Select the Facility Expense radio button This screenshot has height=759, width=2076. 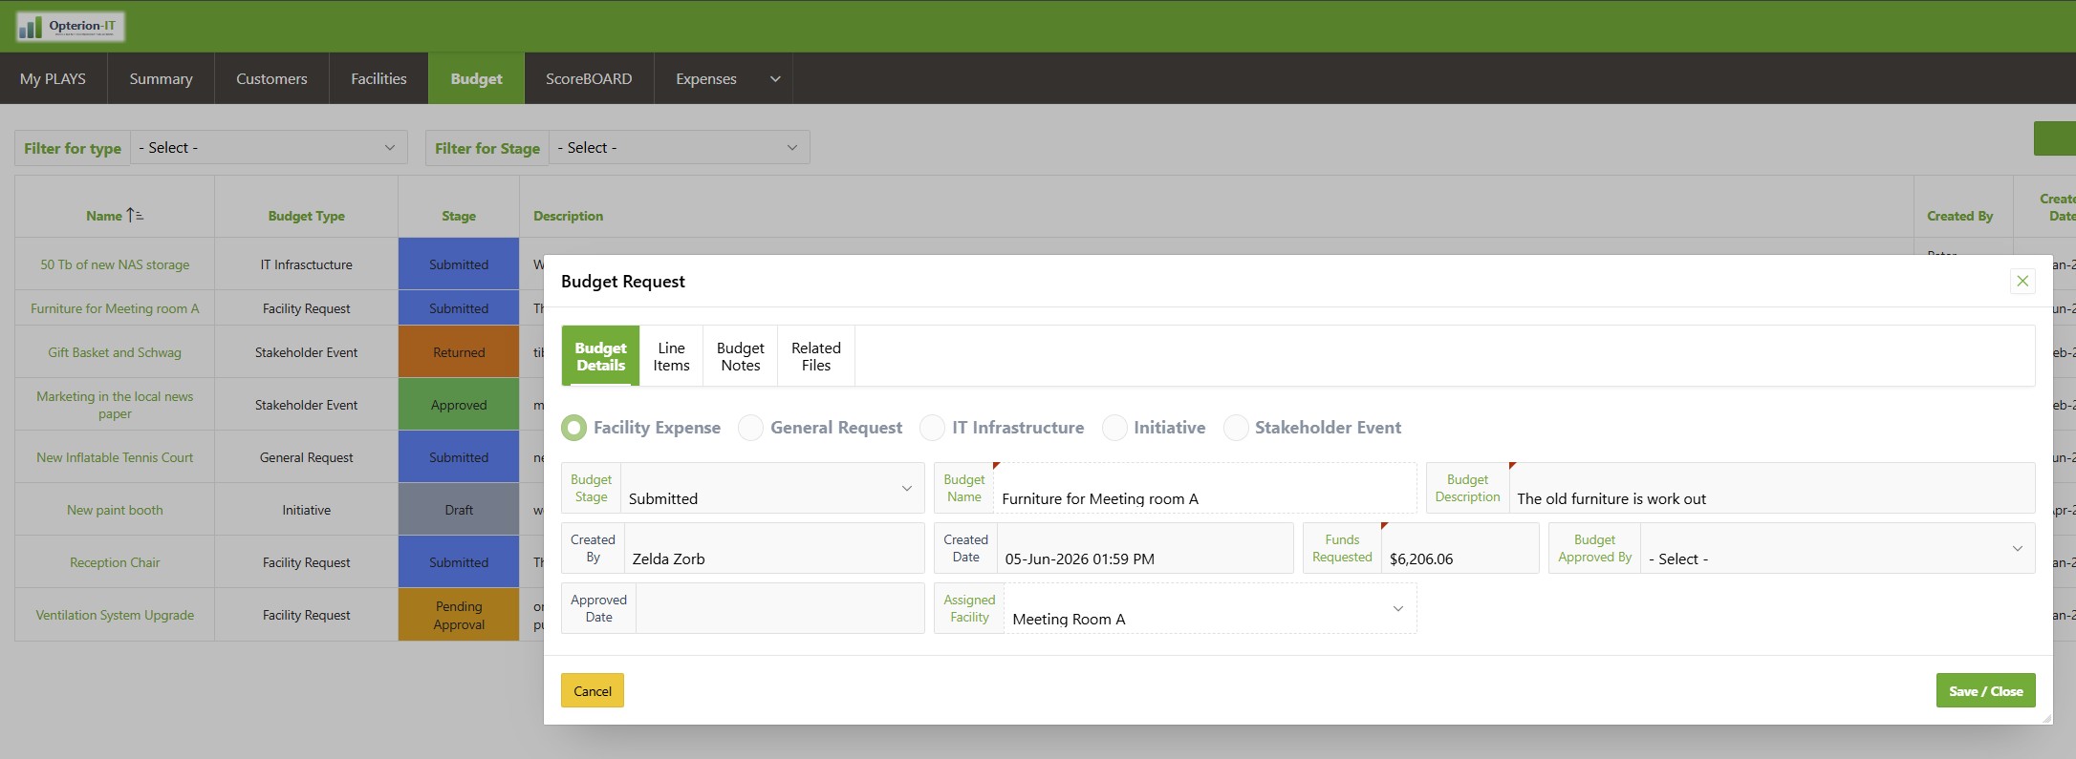pyautogui.click(x=573, y=428)
